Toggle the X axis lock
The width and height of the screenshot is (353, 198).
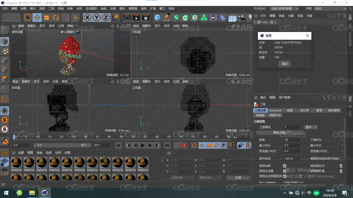(88, 18)
